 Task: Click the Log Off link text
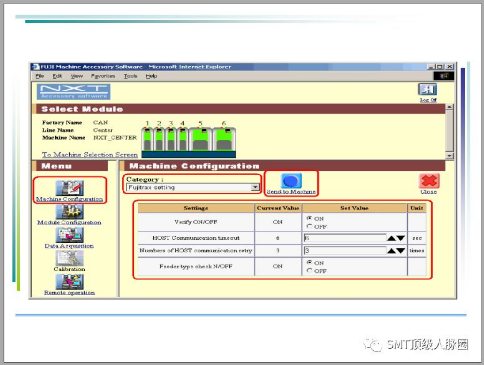pyautogui.click(x=428, y=100)
